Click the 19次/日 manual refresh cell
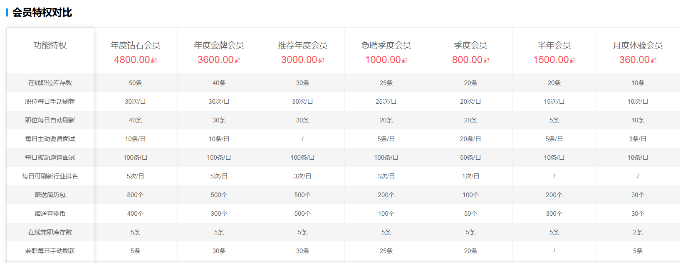683x263 pixels. coord(554,102)
